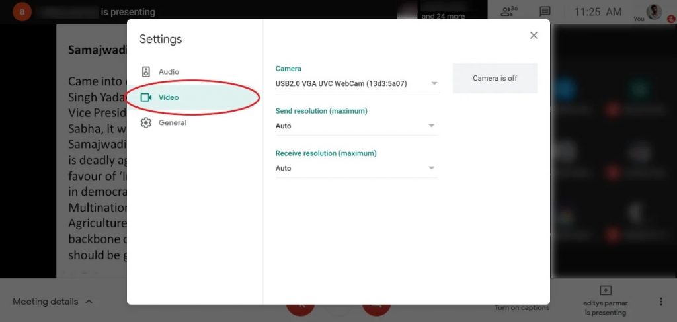Click the 'Camera is off' preview box
The height and width of the screenshot is (322, 677).
click(495, 78)
